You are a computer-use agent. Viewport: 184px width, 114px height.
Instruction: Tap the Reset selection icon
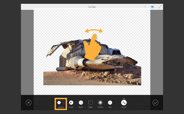click(81, 103)
